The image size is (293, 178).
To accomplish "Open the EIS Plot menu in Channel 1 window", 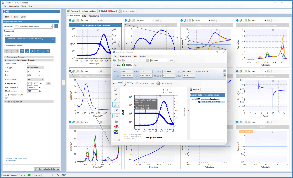I will click(143, 56).
